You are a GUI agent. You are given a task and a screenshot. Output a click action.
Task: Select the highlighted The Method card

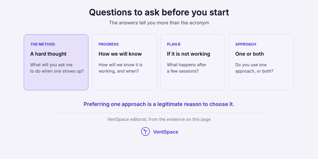pos(56,62)
